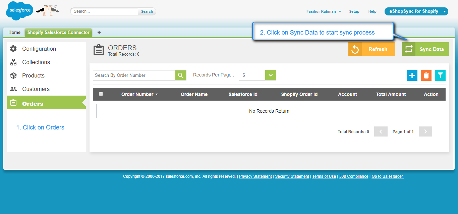This screenshot has width=458, height=214.
Task: Open the Products sidebar item
Action: point(46,75)
